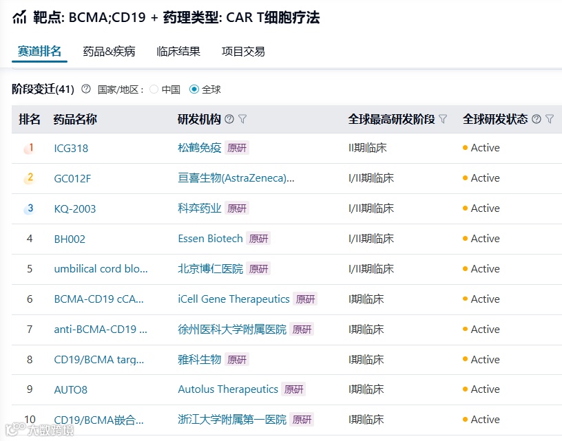Open filter for 全球最高研发阶段 column
Viewport: 562px width, 441px height.
(443, 119)
